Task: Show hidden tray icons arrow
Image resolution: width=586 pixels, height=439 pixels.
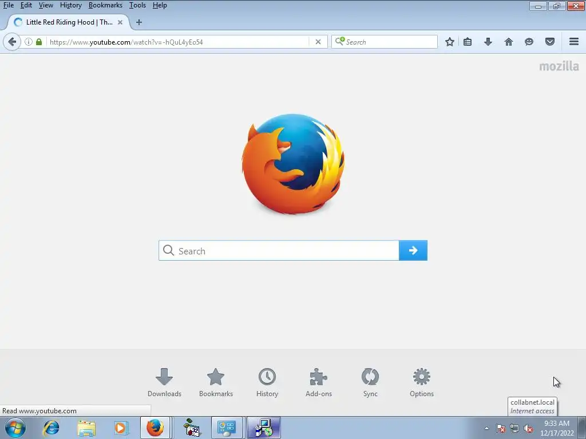Action: click(486, 428)
